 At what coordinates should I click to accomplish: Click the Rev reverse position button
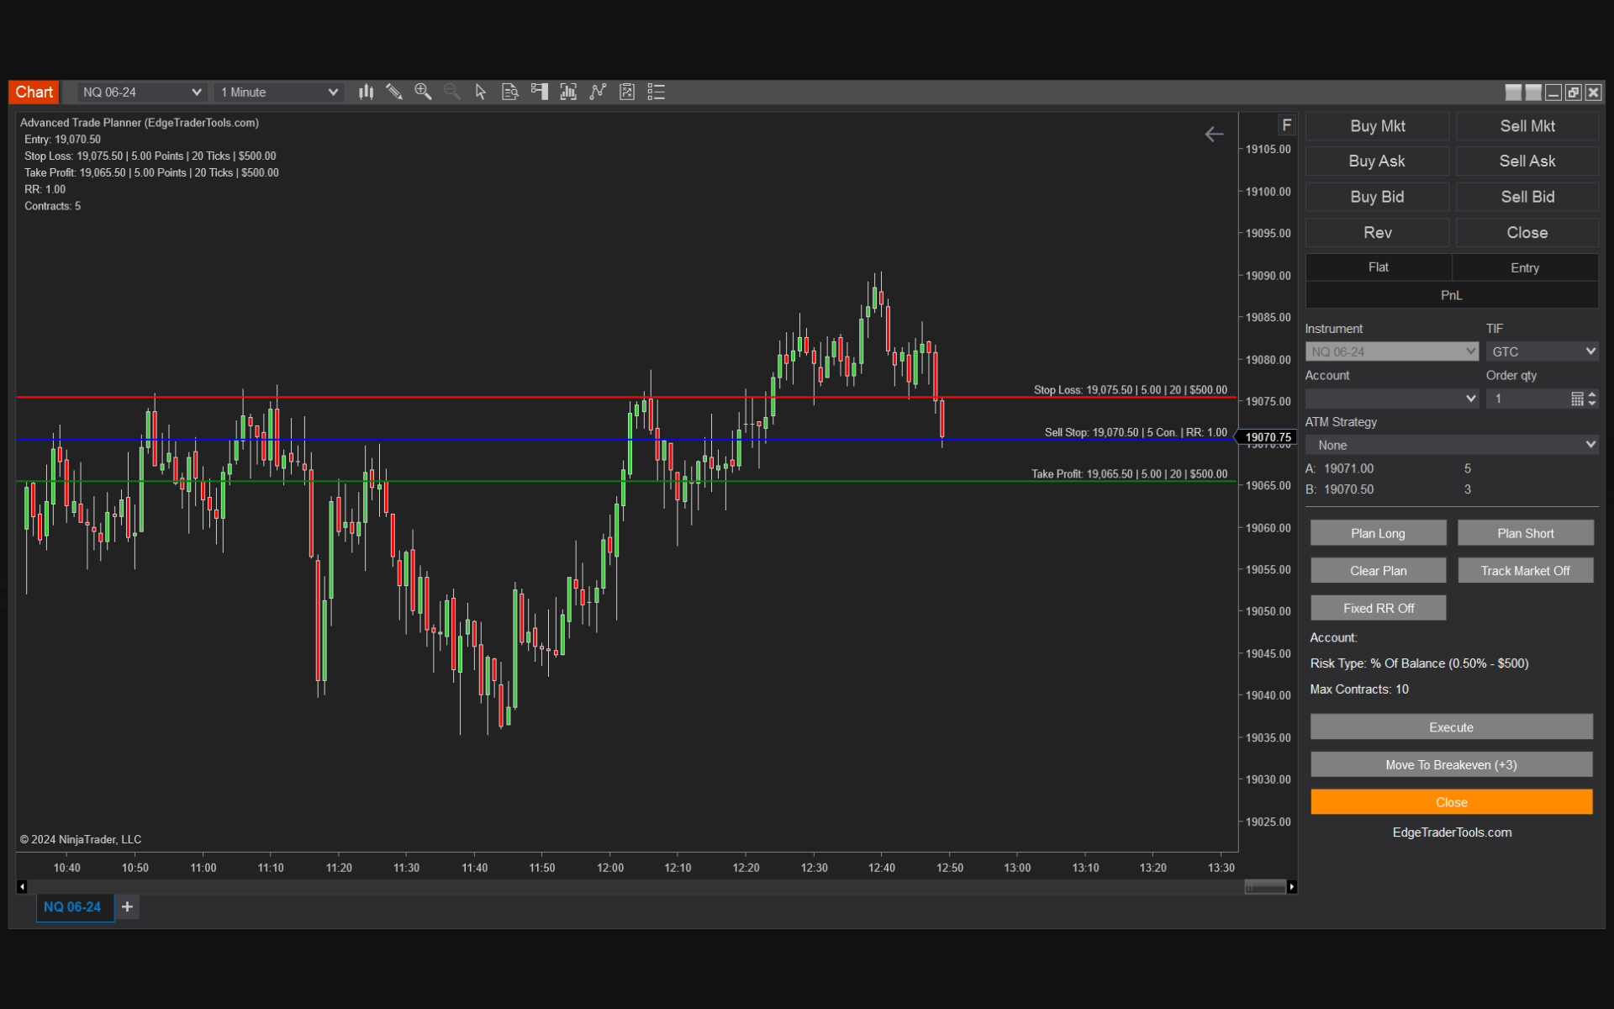point(1377,233)
